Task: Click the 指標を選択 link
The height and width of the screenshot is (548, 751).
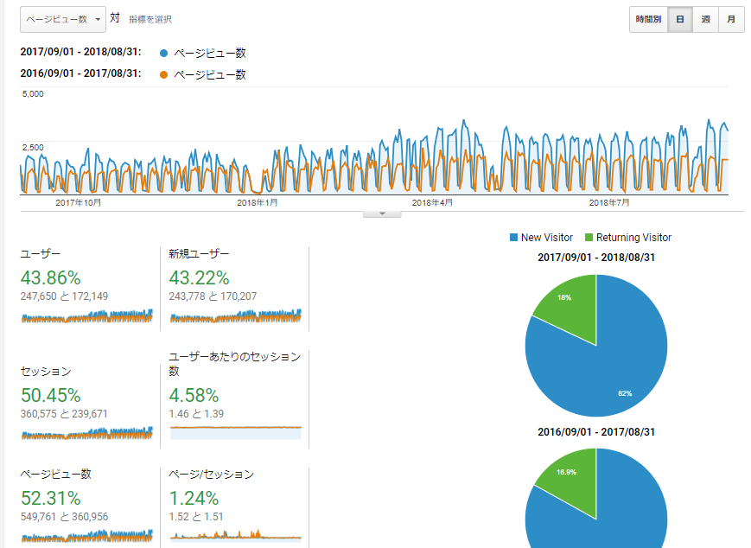Action: click(x=150, y=19)
